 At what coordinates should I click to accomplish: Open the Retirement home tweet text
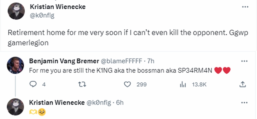pos(128,38)
